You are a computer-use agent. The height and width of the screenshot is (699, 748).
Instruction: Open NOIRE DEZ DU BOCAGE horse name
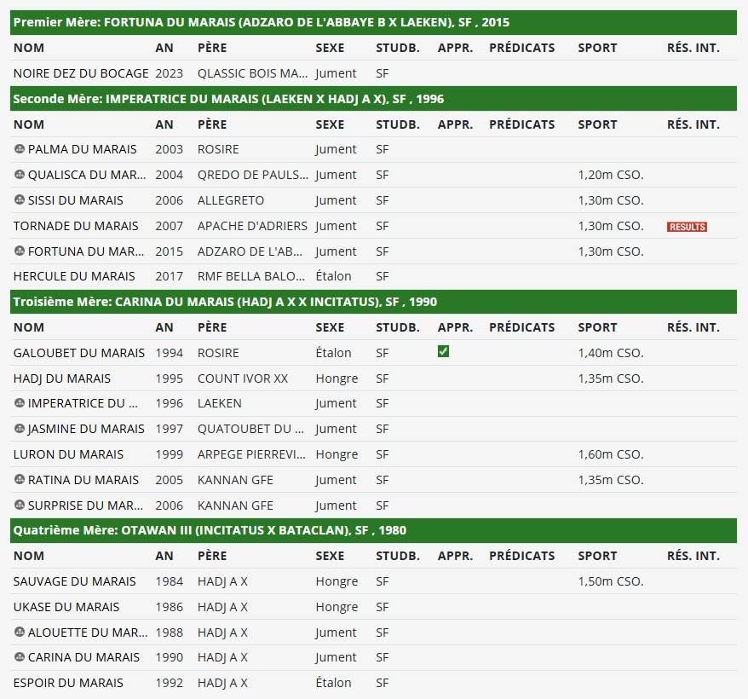[81, 73]
